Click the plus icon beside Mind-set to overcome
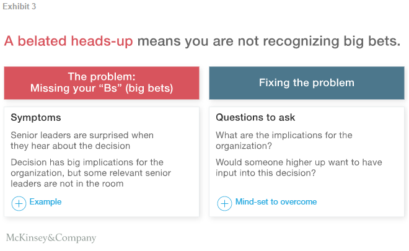 [x=224, y=203]
